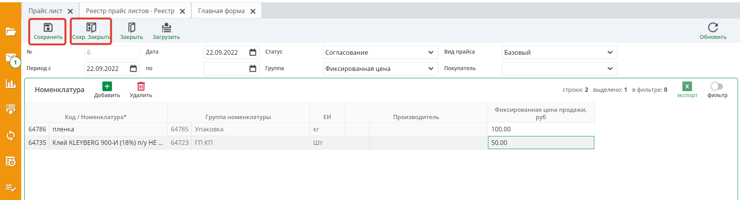Screen dimensions: 740x200
Task: Open the calendar picker for Дата
Action: 253,52
